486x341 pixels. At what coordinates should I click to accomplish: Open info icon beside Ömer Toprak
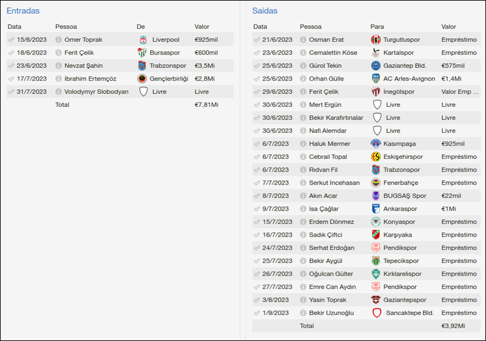[x=58, y=40]
